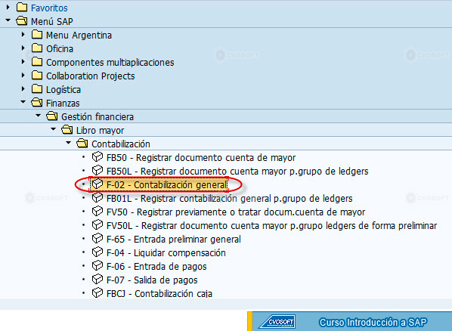Click the F-65 transaction cube icon
The image size is (452, 331).
98,239
